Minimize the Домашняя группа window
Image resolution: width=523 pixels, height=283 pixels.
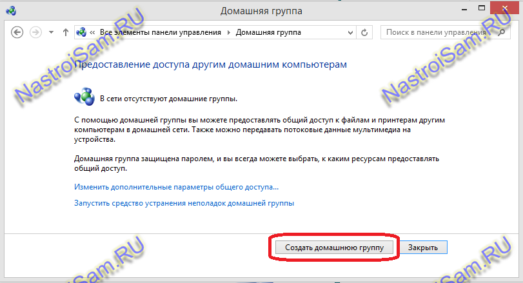point(464,9)
